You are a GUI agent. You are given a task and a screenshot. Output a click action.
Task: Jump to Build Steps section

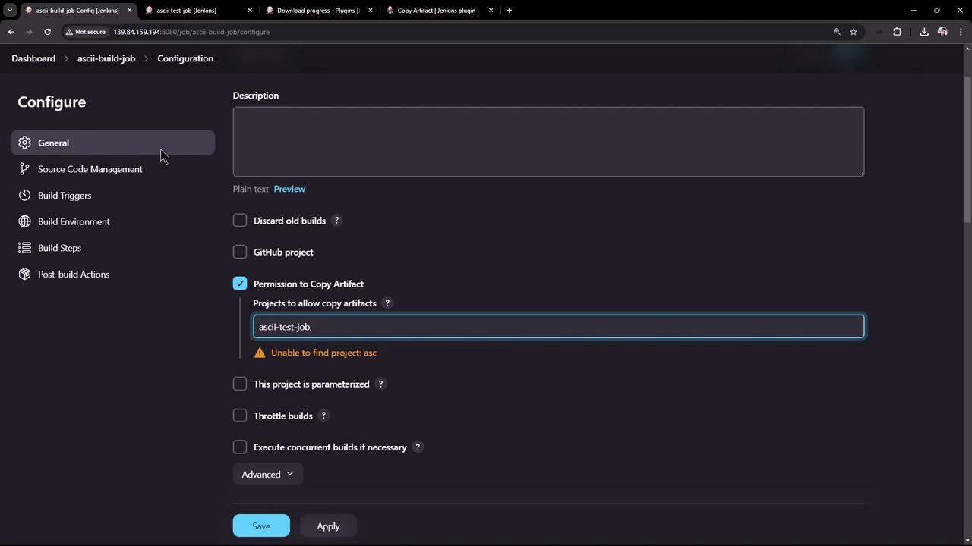[113, 248]
